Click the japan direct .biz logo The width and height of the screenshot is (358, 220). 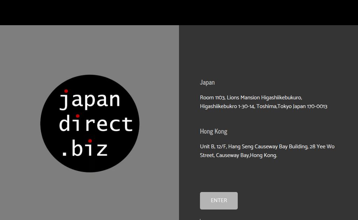[90, 123]
